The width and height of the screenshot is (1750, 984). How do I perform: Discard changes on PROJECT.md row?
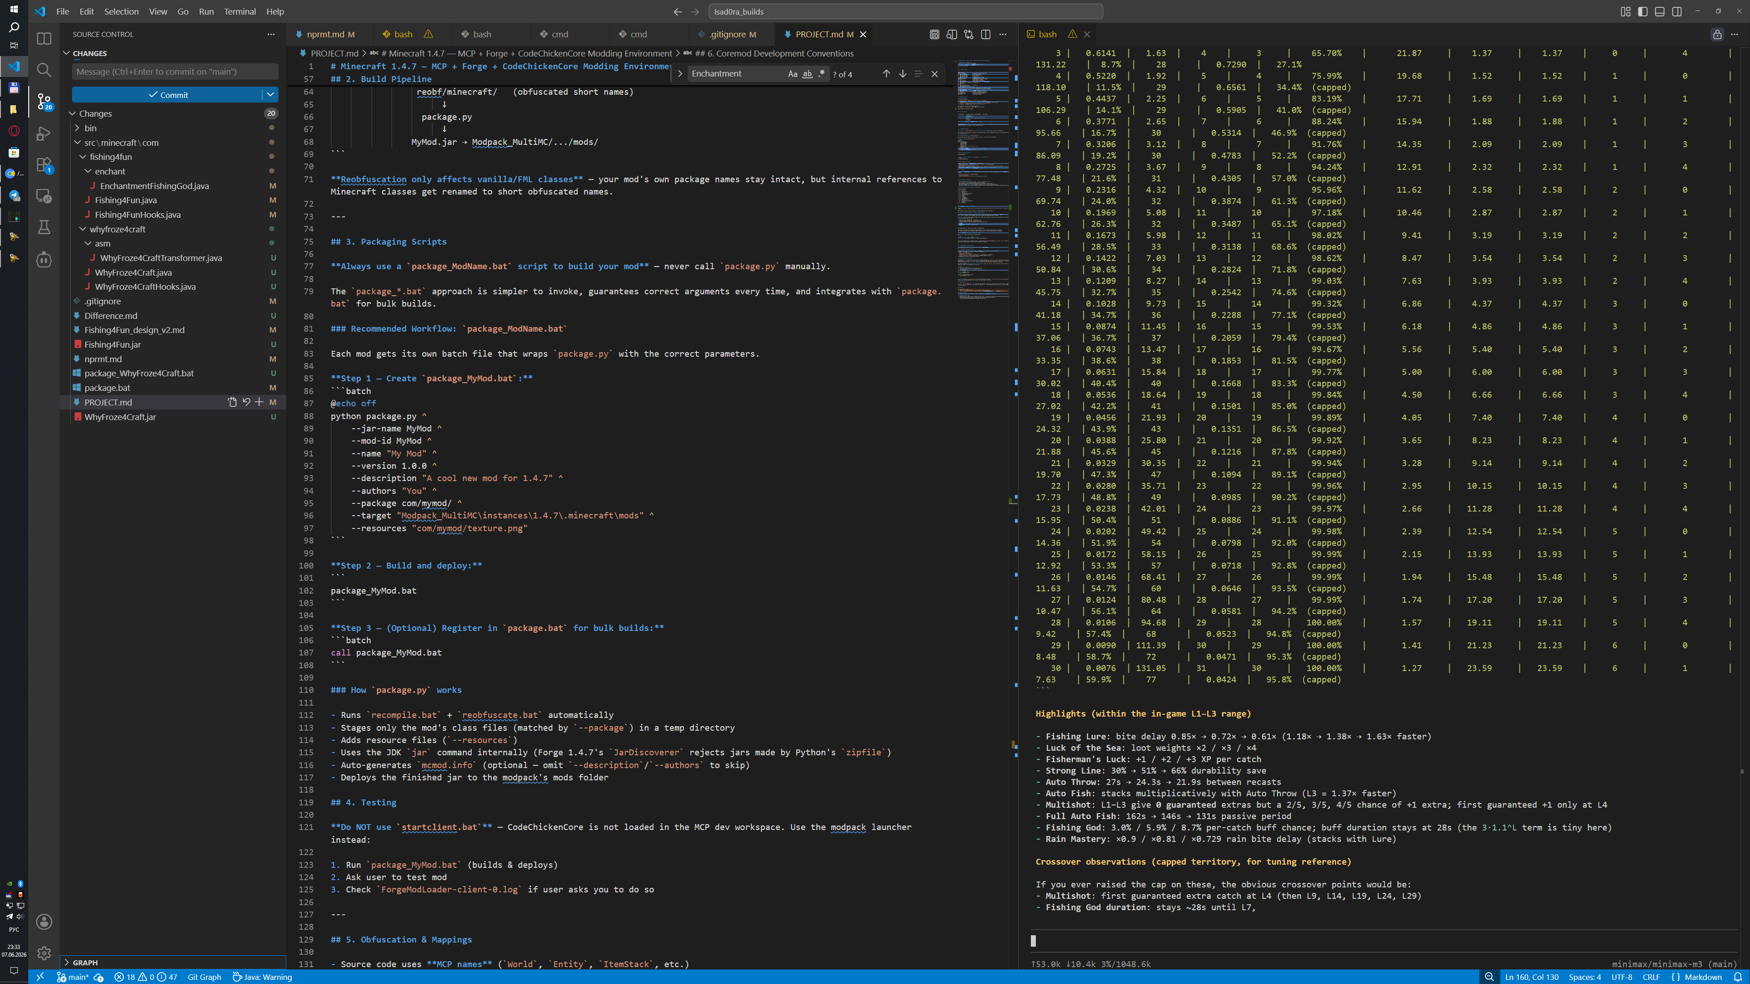click(246, 402)
